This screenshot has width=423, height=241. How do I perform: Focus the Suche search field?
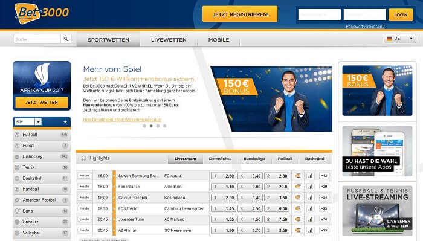pos(37,39)
